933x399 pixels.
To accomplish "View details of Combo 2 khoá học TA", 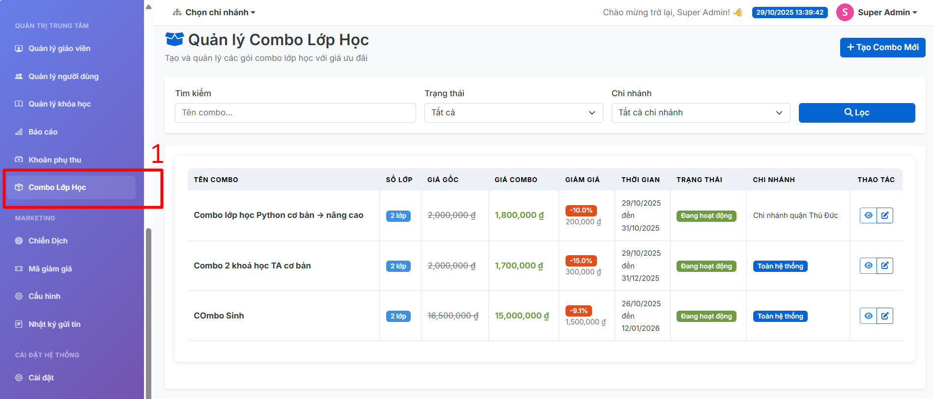I will point(868,266).
